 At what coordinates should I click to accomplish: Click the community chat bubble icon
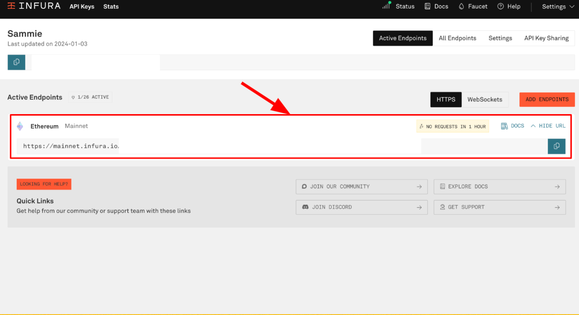304,187
